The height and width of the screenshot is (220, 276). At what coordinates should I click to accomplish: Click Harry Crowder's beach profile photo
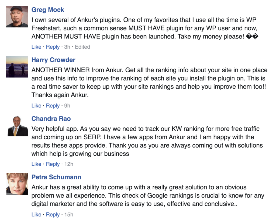[17, 67]
